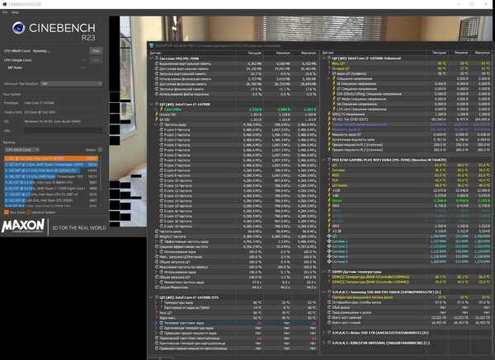This screenshot has width=495, height=360.
Task: Collapse the i7-14700K Enhanced sensor group
Action: 323,58
